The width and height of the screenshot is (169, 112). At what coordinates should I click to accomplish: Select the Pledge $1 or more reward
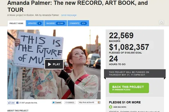click(x=125, y=102)
